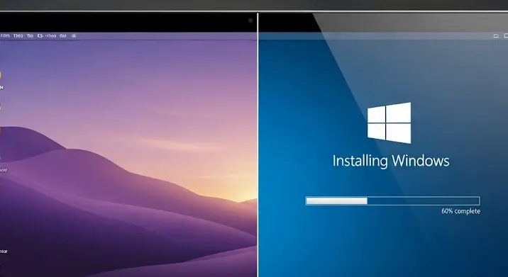Click the white Windows logo
The height and width of the screenshot is (277, 508).
point(389,123)
